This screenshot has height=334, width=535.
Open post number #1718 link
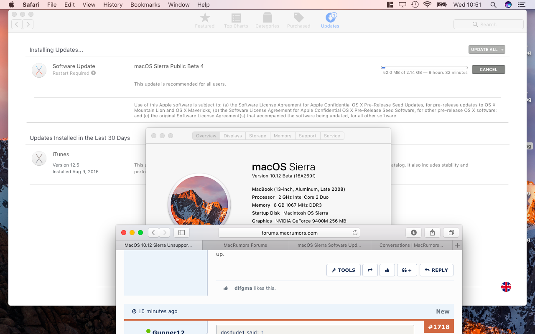coord(438,327)
